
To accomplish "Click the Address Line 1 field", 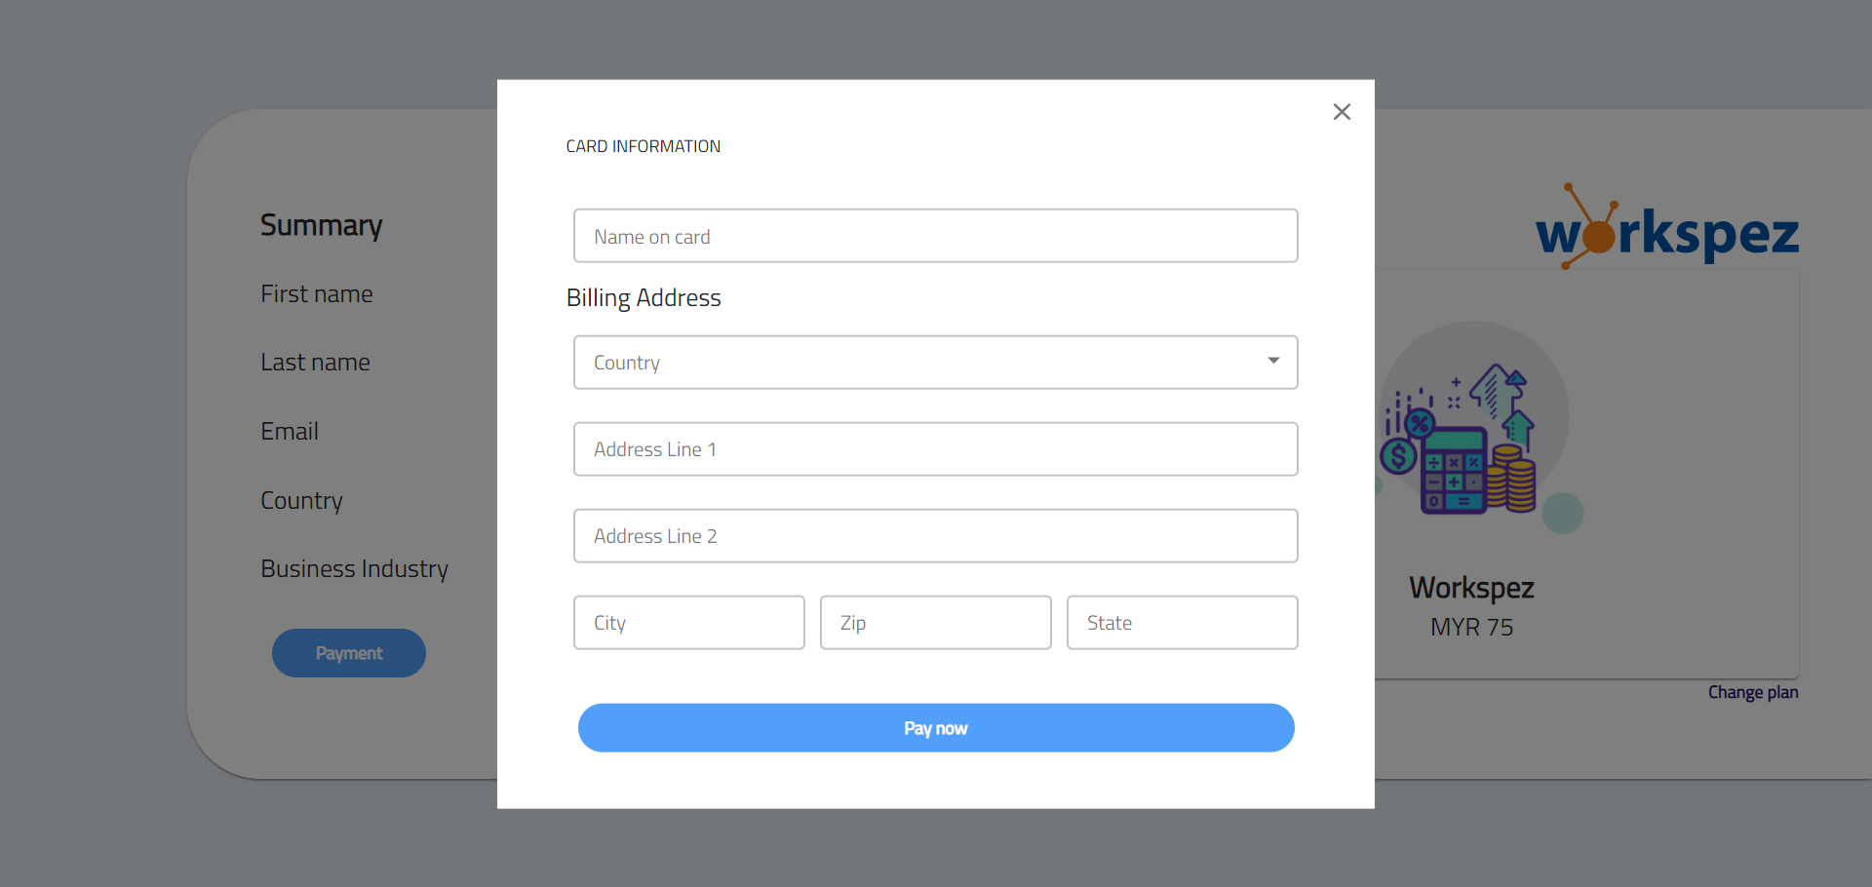I will (935, 449).
